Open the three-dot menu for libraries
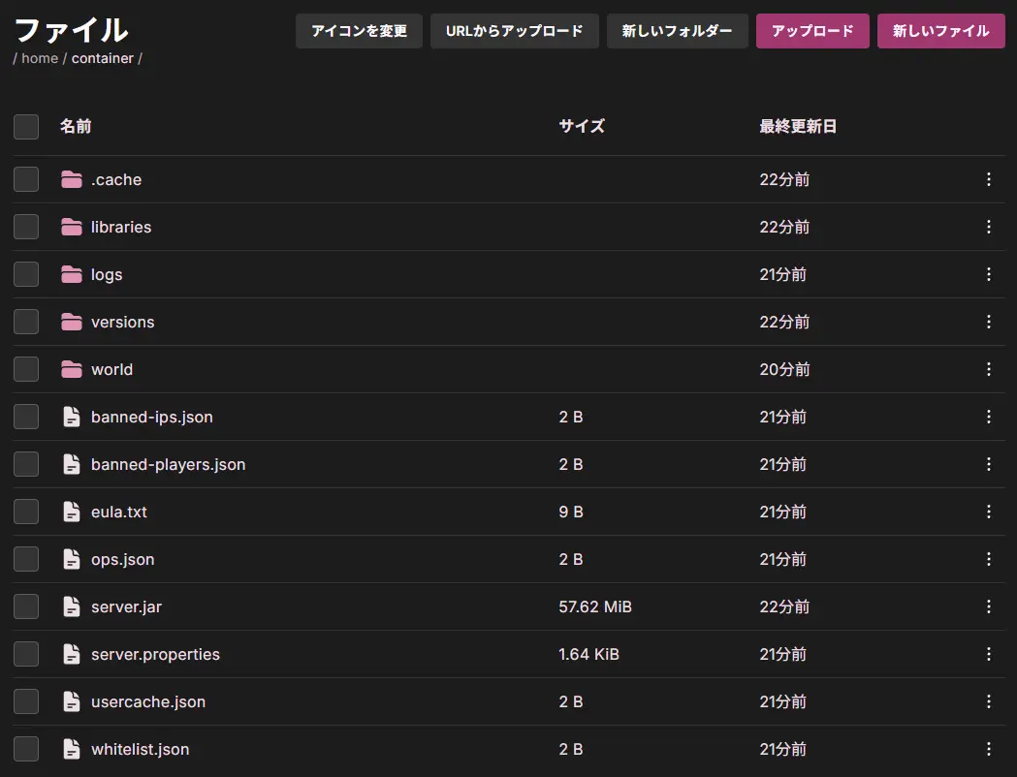 (989, 227)
